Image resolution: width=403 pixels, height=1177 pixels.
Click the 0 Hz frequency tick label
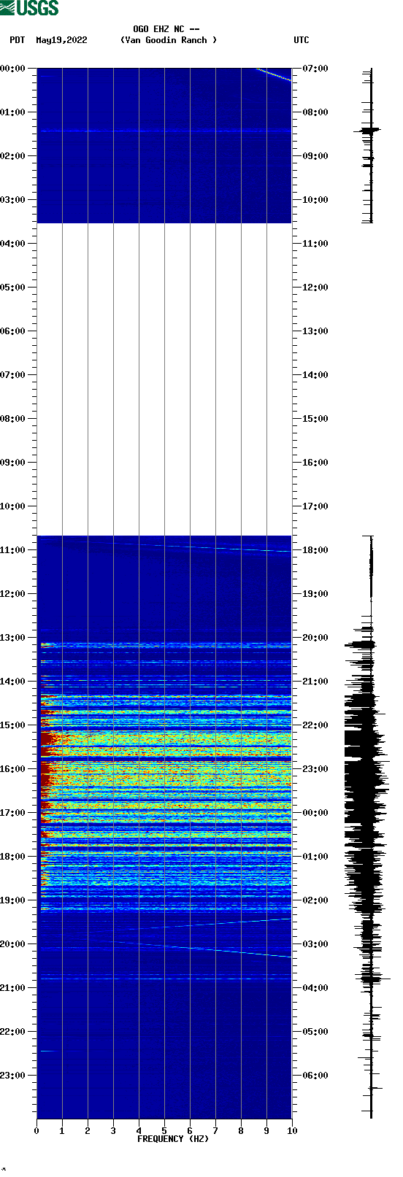point(37,1131)
